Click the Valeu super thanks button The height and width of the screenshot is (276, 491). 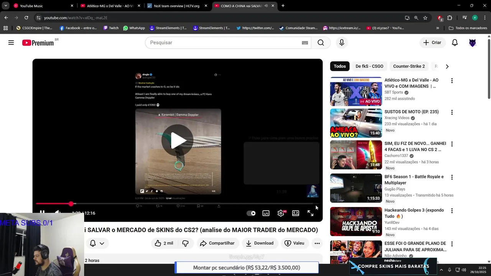pos(294,243)
